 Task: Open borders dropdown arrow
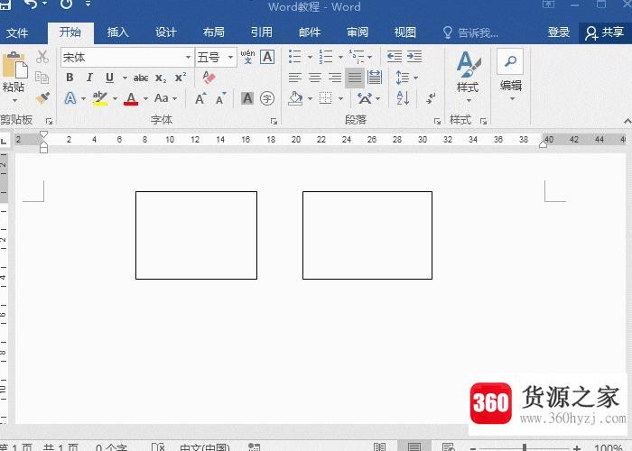[x=340, y=98]
